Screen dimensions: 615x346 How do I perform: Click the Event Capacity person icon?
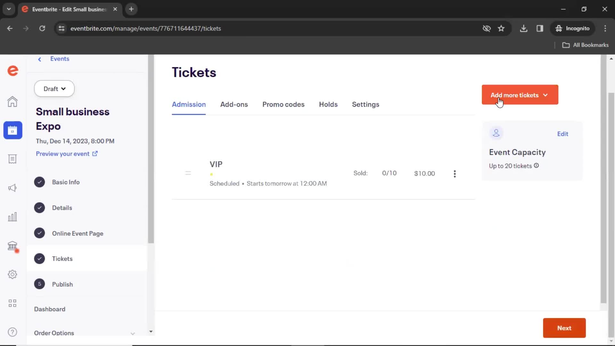click(x=496, y=133)
